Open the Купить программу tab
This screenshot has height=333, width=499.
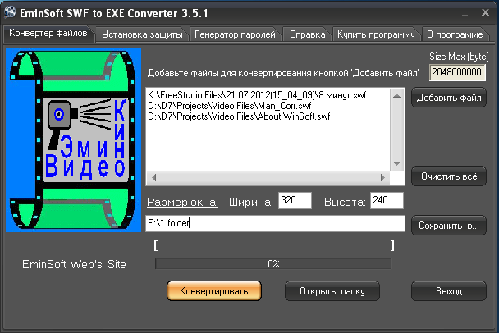pos(376,34)
